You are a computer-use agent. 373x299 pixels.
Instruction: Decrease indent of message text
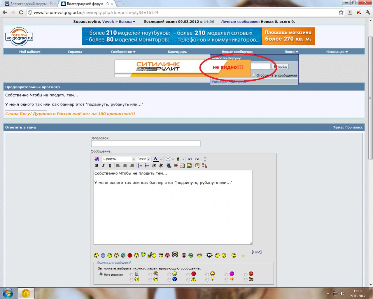click(154, 165)
